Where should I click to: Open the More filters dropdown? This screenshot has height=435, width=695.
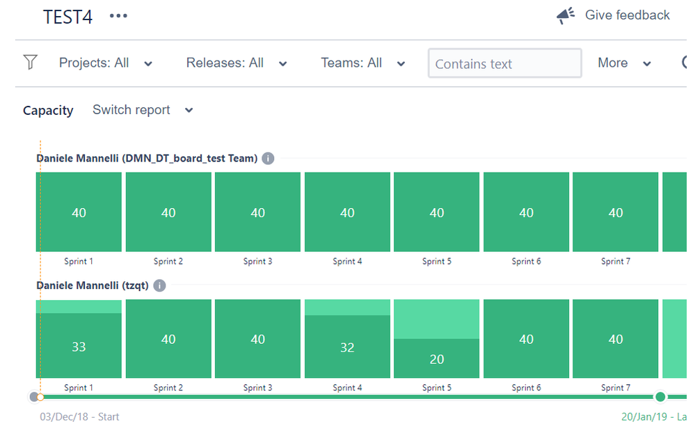[624, 63]
